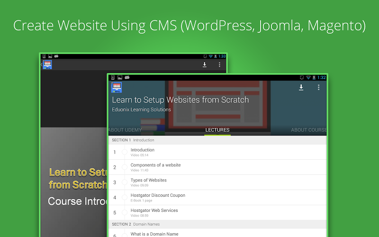379x237 pixels.
Task: Open the Components of a website lecture
Action: pyautogui.click(x=217, y=167)
